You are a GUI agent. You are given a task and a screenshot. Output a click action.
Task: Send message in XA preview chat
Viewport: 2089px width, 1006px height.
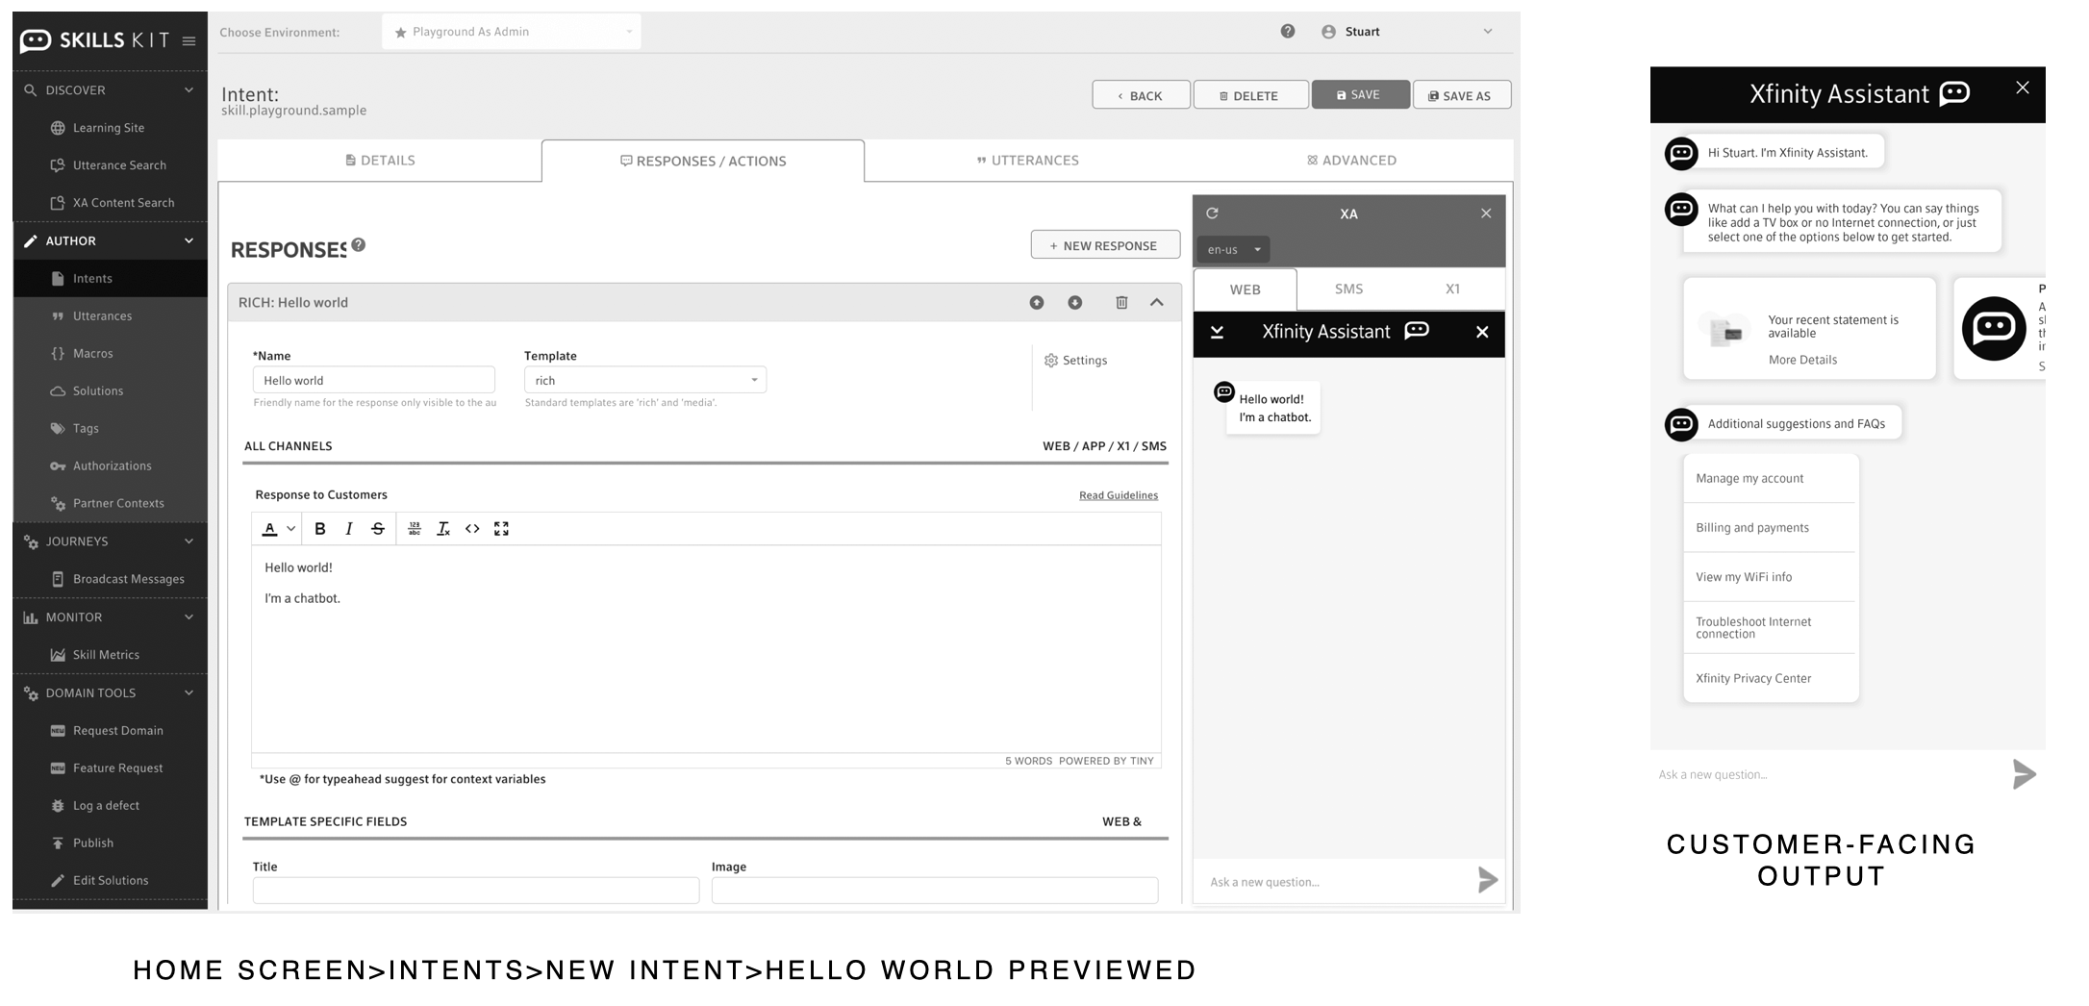pos(1487,879)
